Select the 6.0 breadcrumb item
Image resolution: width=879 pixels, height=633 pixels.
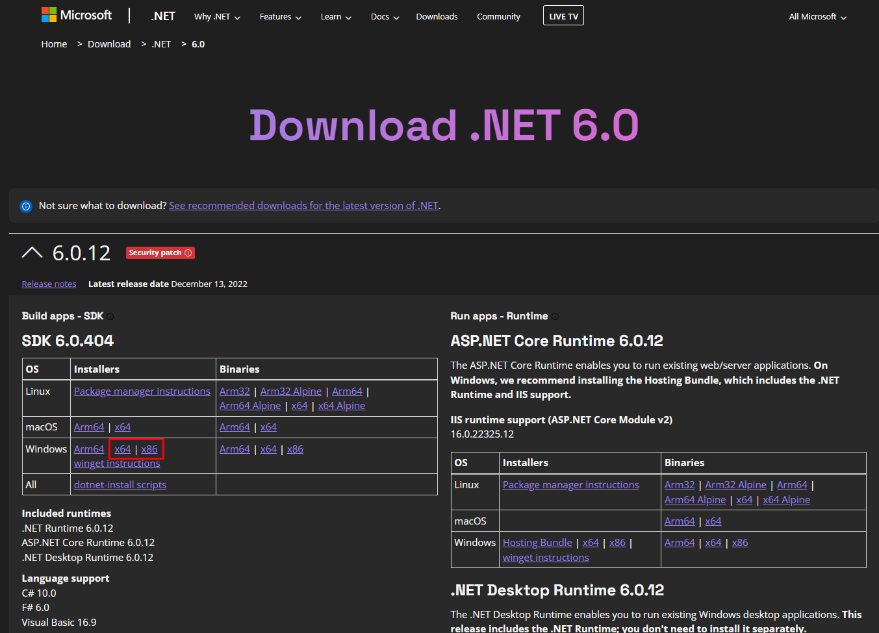[x=198, y=44]
